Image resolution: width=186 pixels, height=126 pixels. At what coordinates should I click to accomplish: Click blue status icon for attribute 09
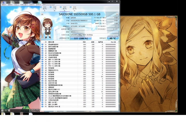coord(42,49)
